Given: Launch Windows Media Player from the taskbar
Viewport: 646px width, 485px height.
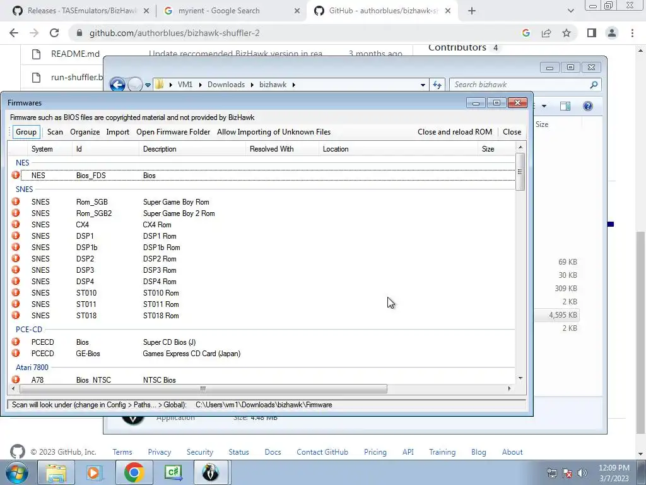Looking at the screenshot, I should 94,472.
